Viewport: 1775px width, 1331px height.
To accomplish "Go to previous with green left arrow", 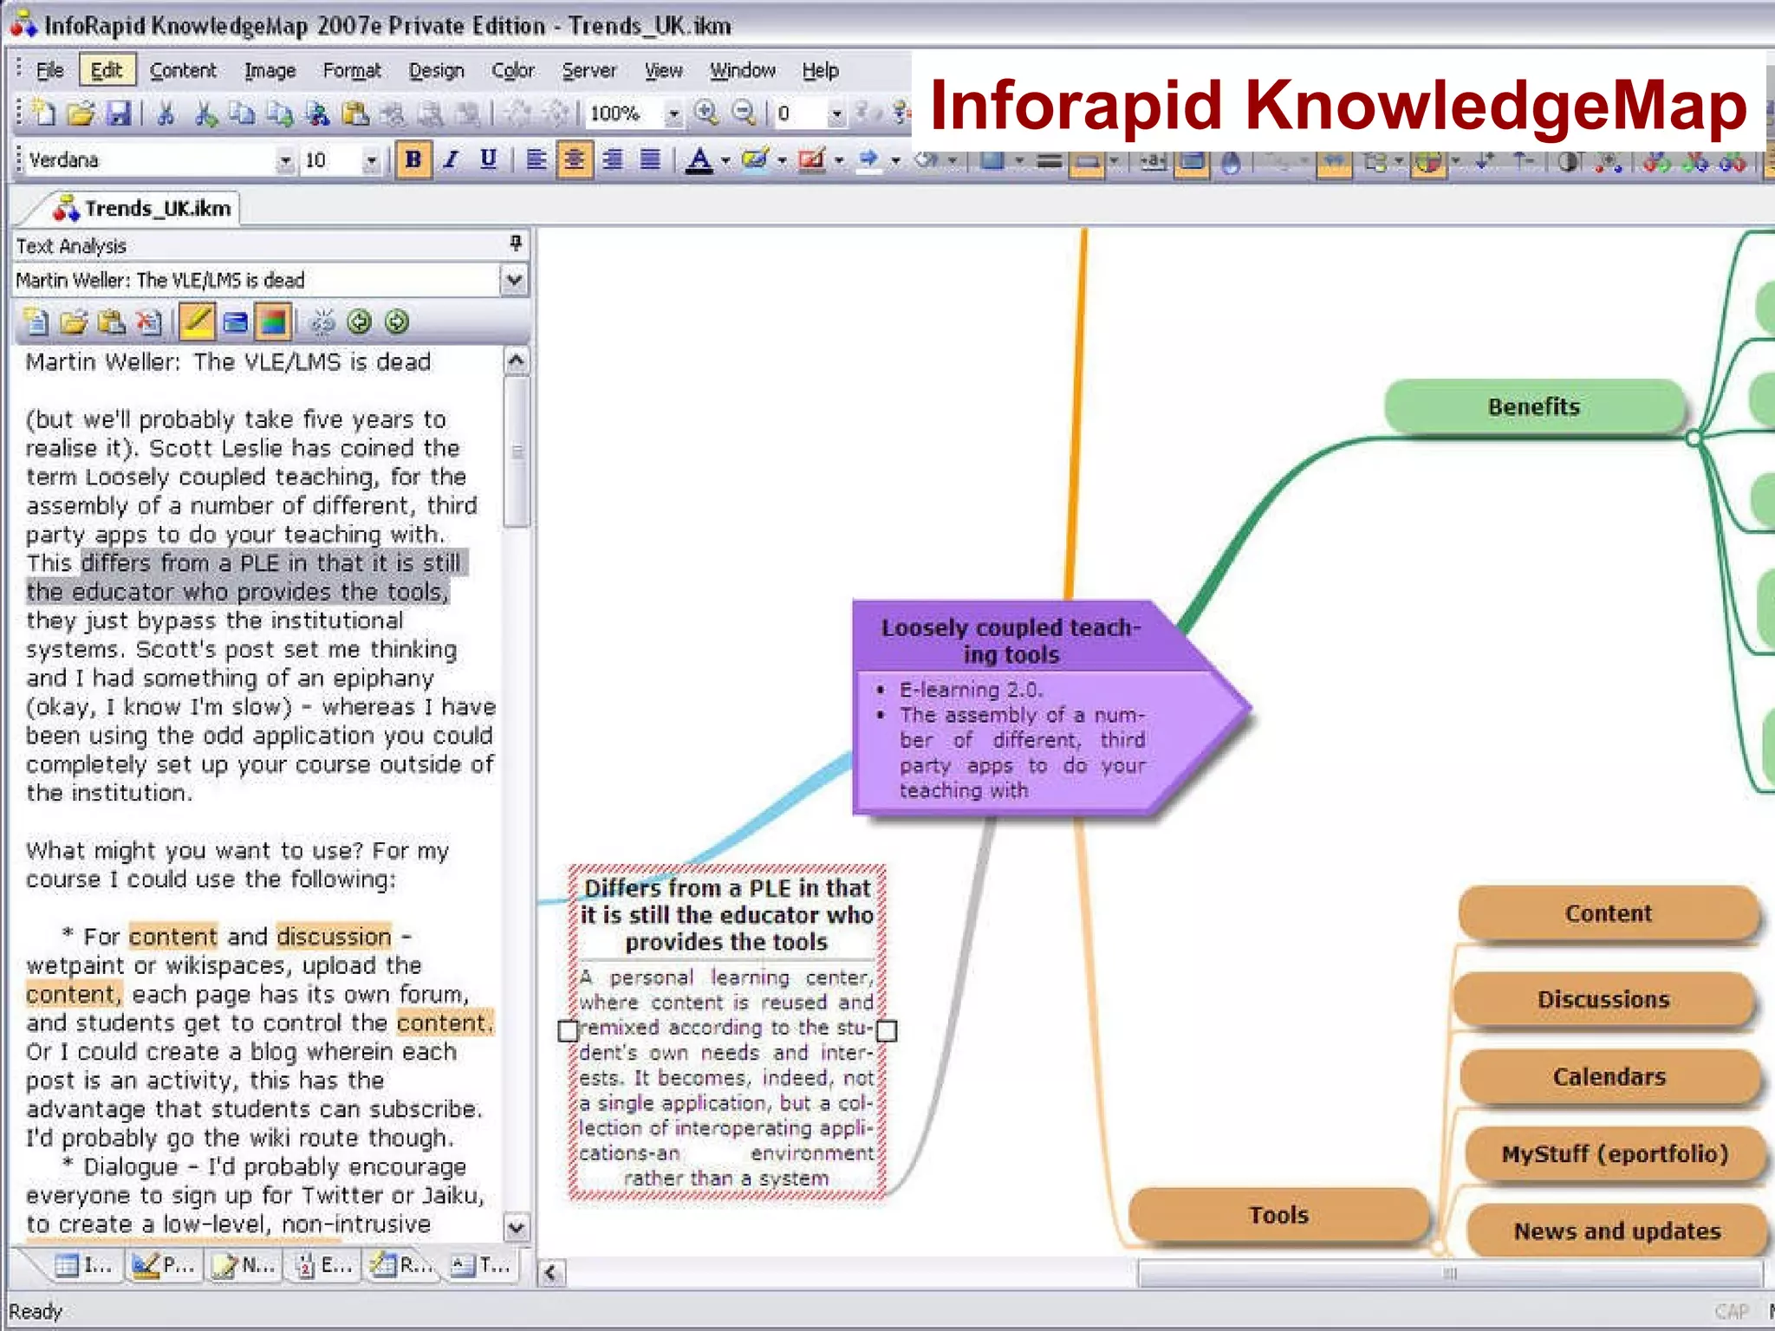I will tap(359, 322).
